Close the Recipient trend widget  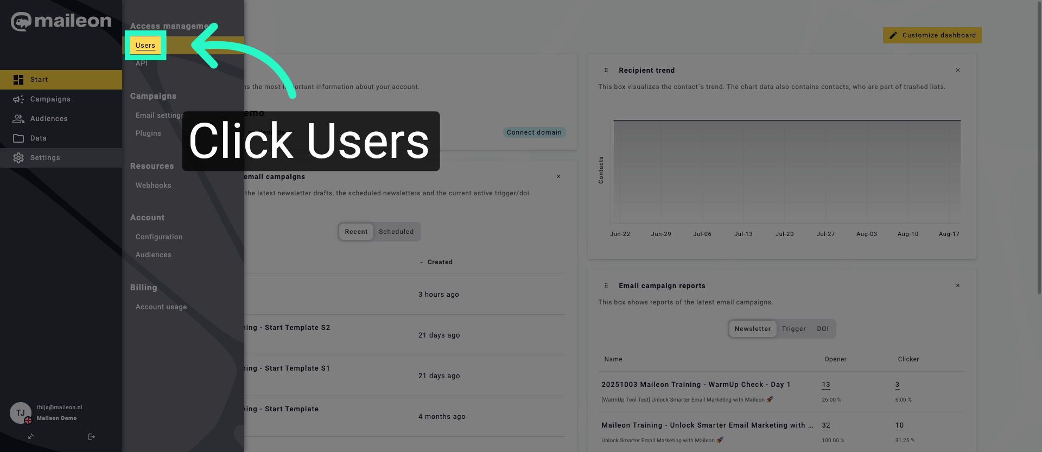[x=958, y=70]
